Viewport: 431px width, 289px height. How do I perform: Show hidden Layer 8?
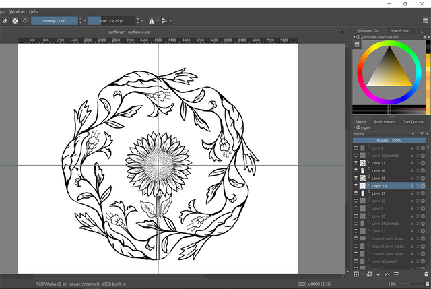[356, 148]
